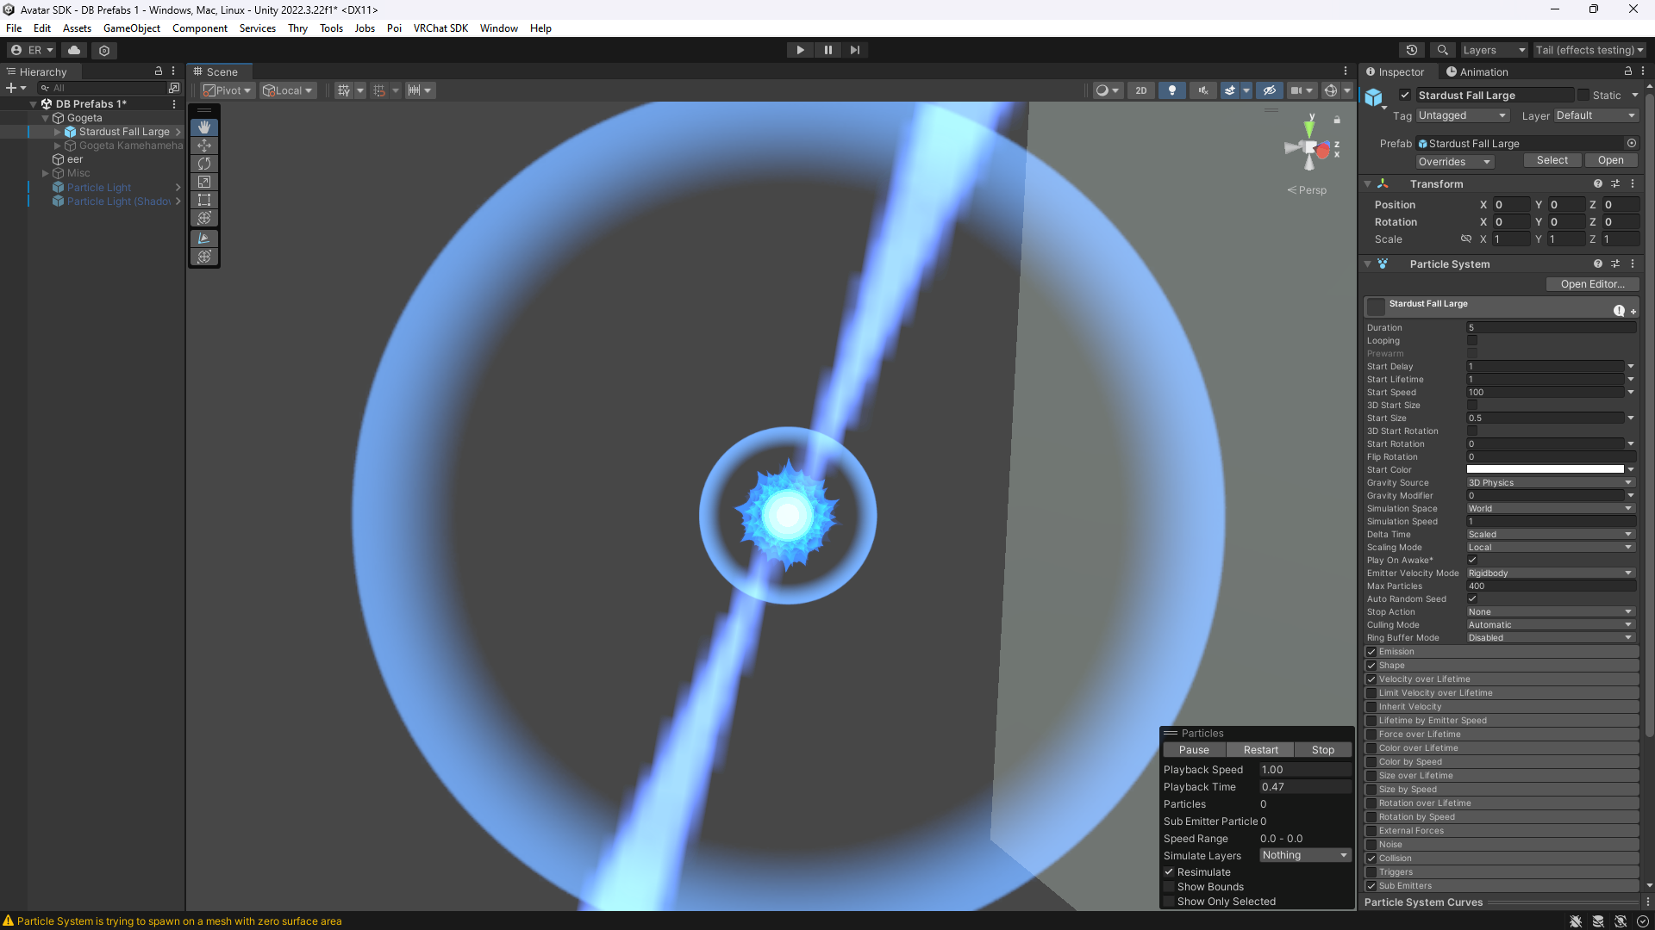Screen dimensions: 1655x930
Task: Toggle scene lighting bulb icon
Action: (x=1171, y=90)
